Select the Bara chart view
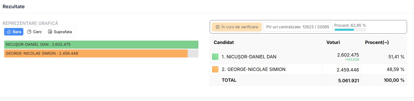Image resolution: width=414 pixels, height=101 pixels. click(14, 32)
